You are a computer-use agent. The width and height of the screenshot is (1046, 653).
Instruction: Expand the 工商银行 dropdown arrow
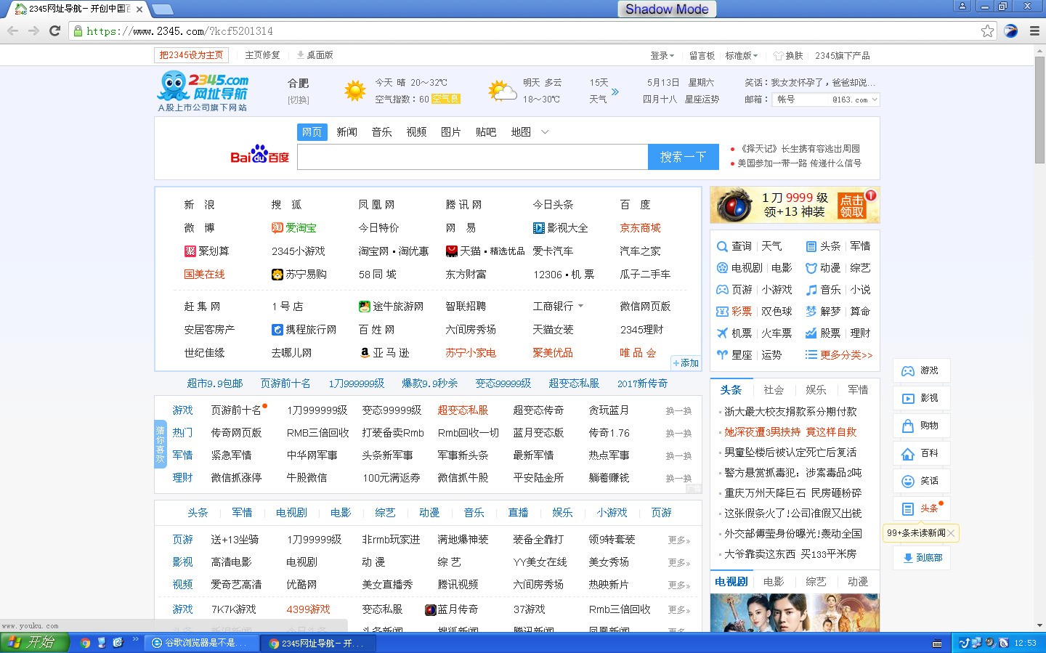(580, 306)
